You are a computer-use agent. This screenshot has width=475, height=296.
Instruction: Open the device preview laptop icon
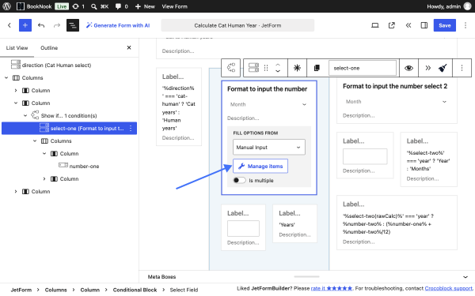pyautogui.click(x=375, y=25)
